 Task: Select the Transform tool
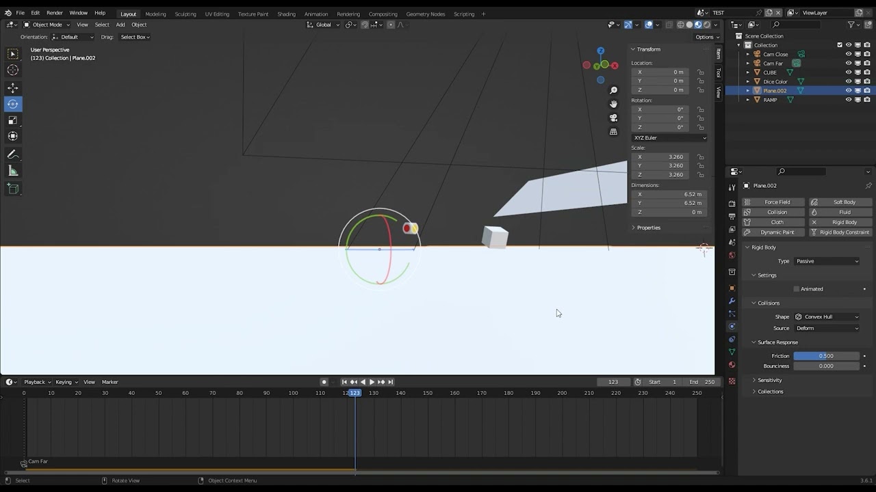click(13, 136)
